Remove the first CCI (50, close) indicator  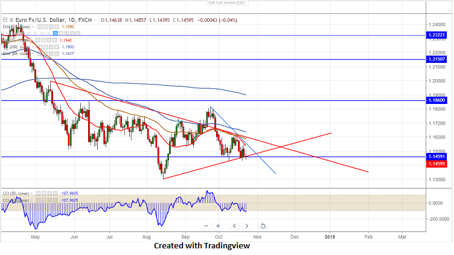pyautogui.click(x=56, y=193)
